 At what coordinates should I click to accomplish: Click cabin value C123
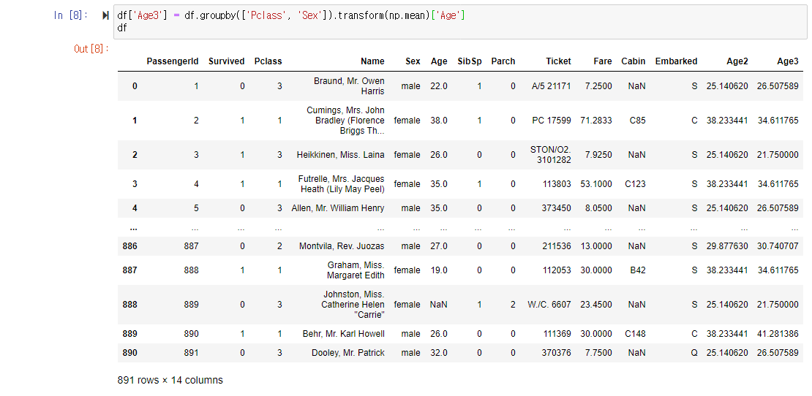point(636,184)
